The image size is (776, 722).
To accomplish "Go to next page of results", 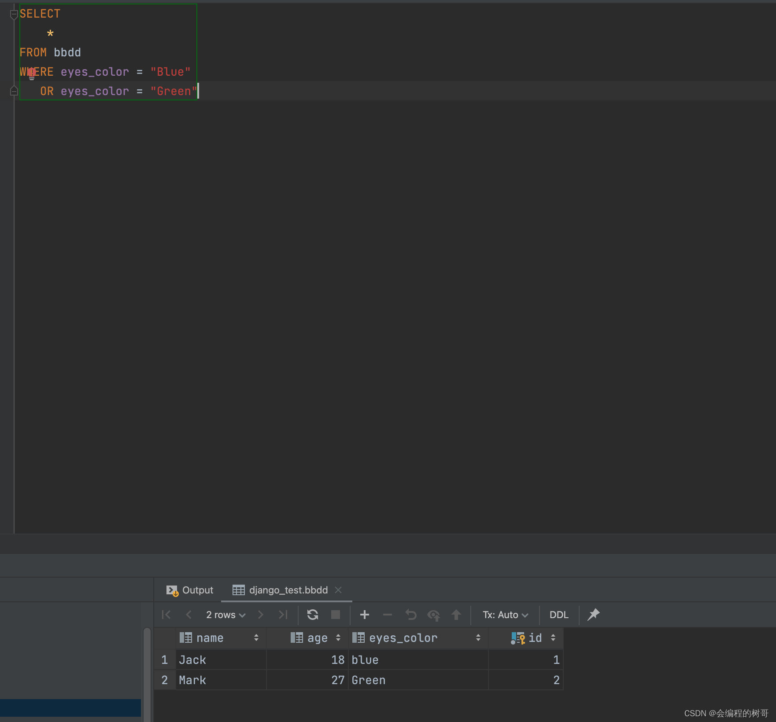I will (x=260, y=615).
